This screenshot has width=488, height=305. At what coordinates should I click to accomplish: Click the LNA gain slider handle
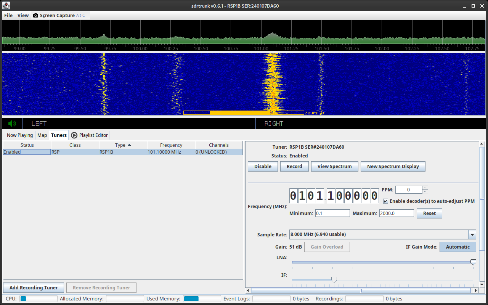point(473,262)
